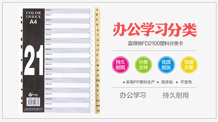
Task: Click the green 分类文件 circle badge
Action: [x=143, y=65]
